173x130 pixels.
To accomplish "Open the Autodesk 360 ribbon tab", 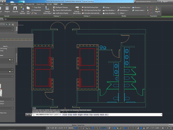I will point(30,4).
